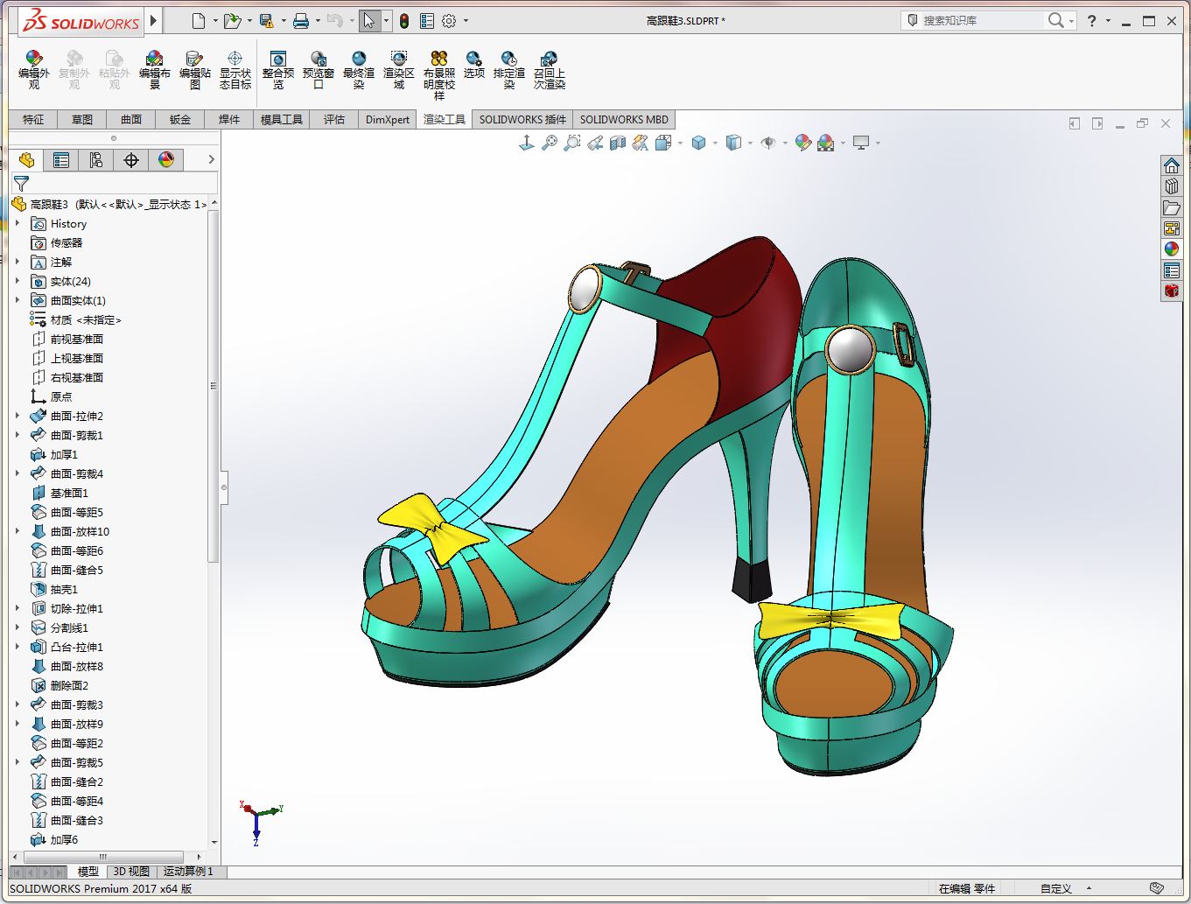Toggle the DisplayManager panel tab
The height and width of the screenshot is (904, 1191).
[166, 159]
